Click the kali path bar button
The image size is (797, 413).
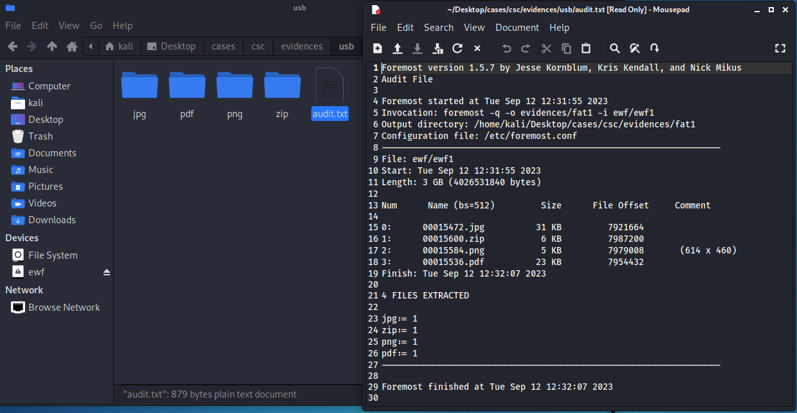(119, 46)
